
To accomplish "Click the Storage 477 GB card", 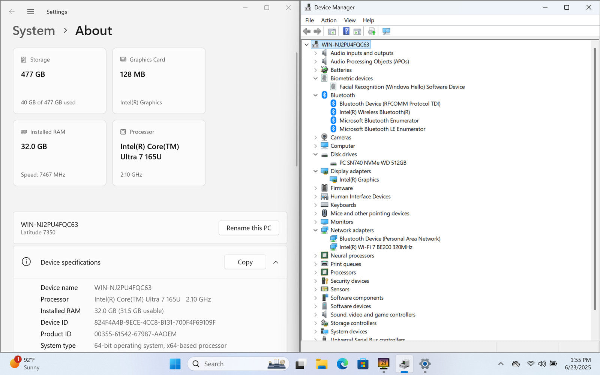I will click(60, 81).
